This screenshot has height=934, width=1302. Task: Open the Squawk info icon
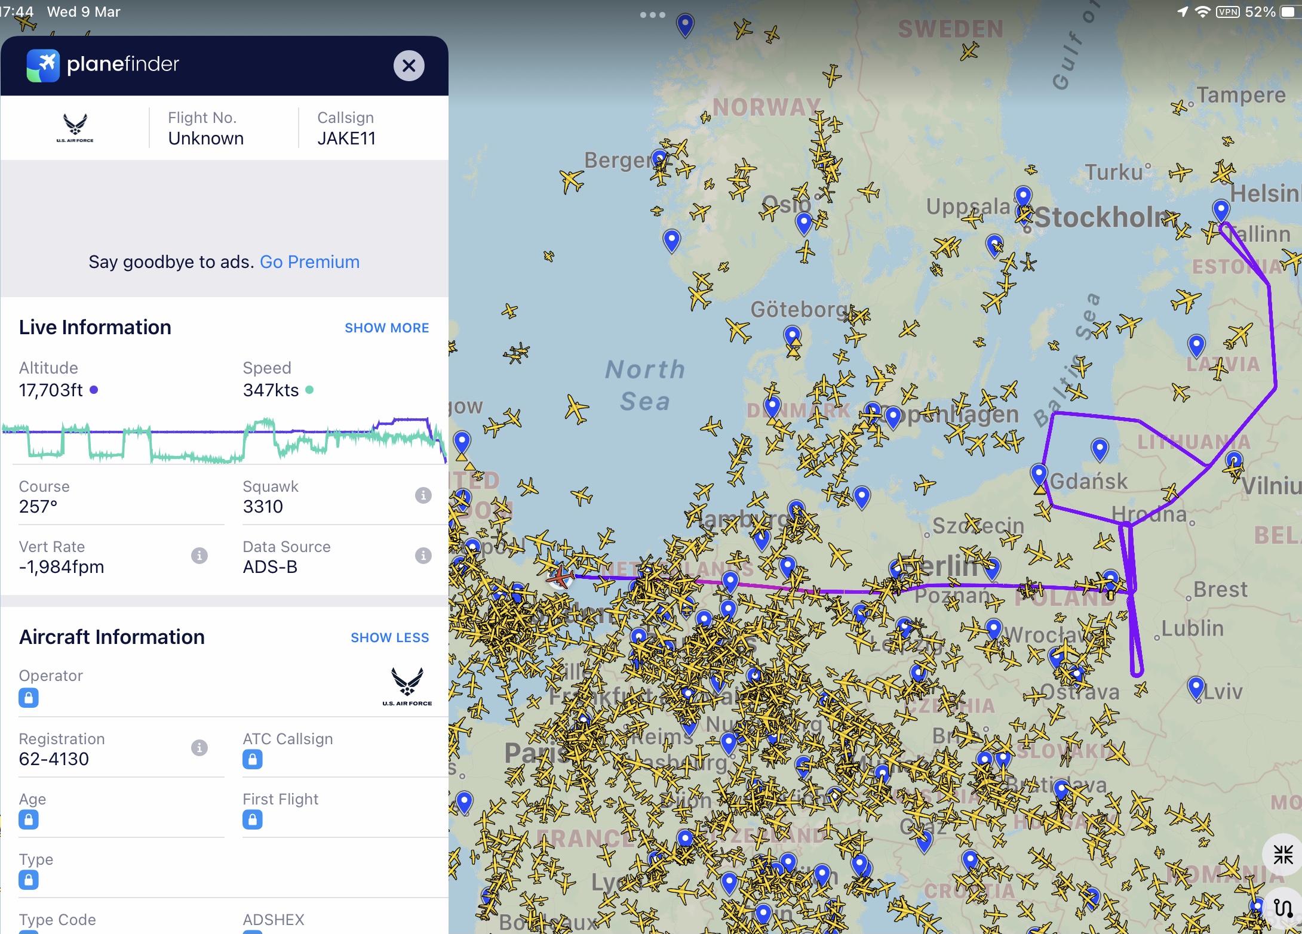pos(423,495)
